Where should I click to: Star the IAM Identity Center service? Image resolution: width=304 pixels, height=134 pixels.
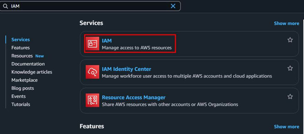click(x=290, y=68)
